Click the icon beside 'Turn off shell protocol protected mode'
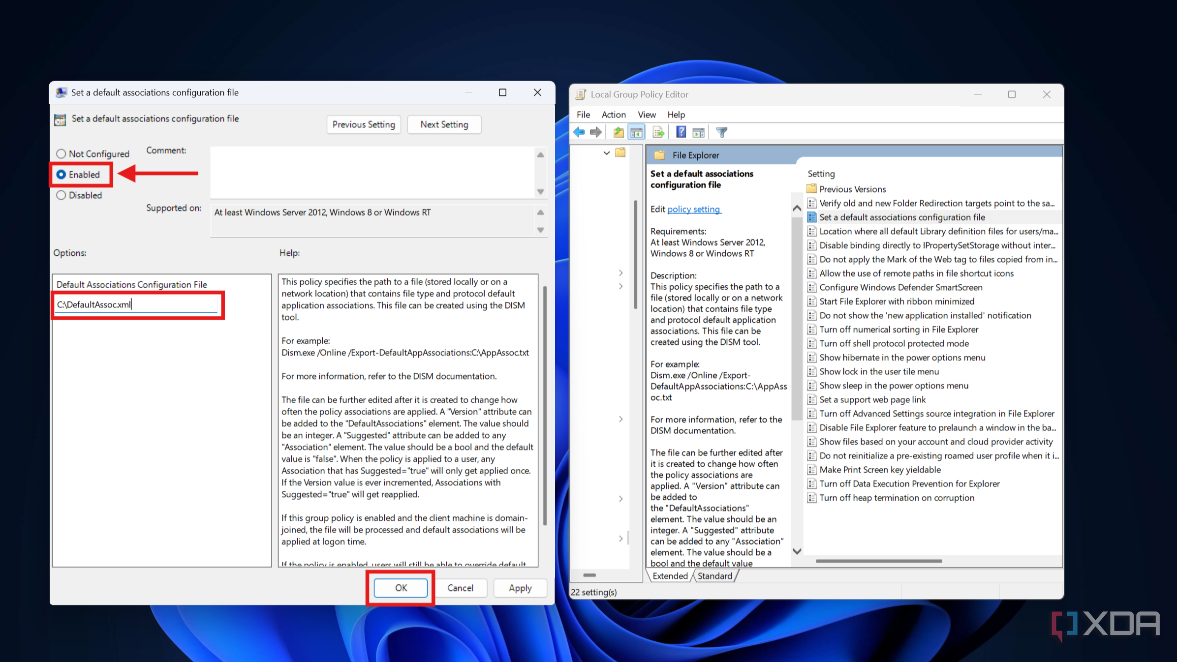 tap(811, 344)
